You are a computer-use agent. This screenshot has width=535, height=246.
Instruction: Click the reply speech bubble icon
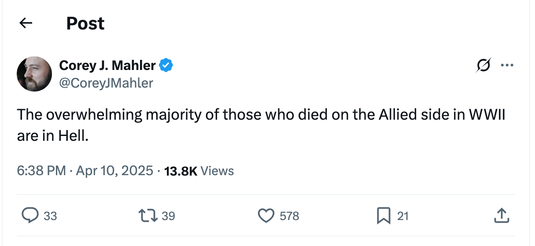point(30,216)
